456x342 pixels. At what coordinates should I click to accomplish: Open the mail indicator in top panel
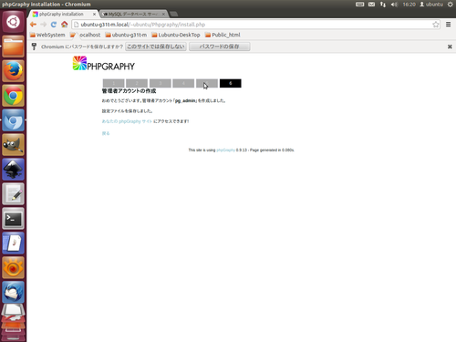[371, 5]
